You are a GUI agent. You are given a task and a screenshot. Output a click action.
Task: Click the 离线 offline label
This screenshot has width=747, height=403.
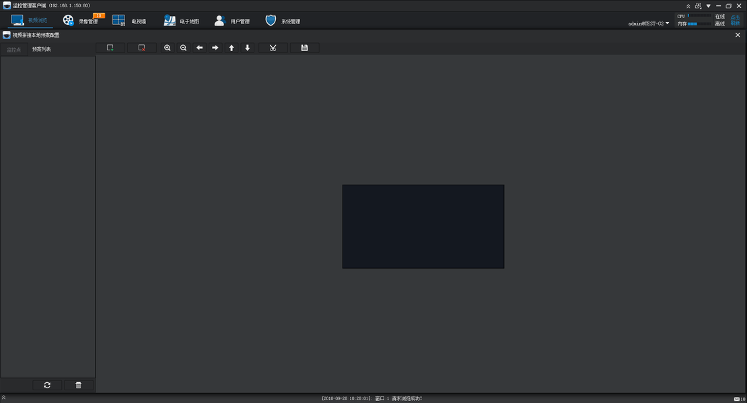pyautogui.click(x=720, y=24)
